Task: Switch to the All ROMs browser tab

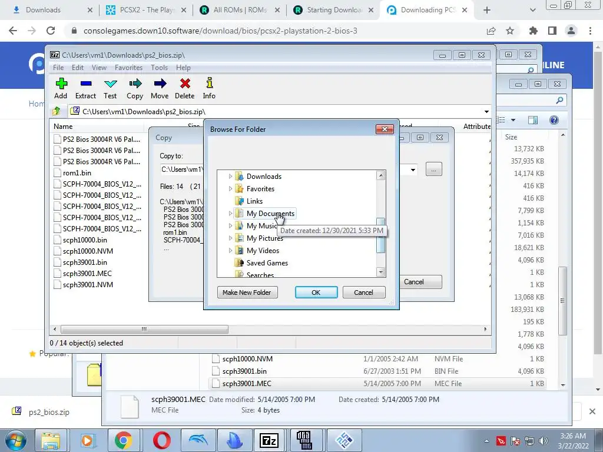Action: (x=240, y=10)
